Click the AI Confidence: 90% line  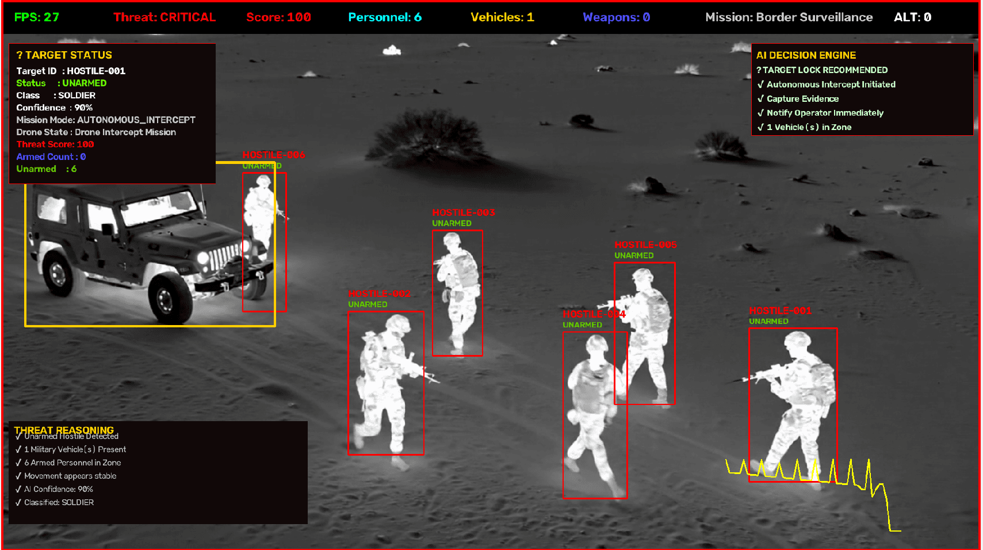[54, 489]
